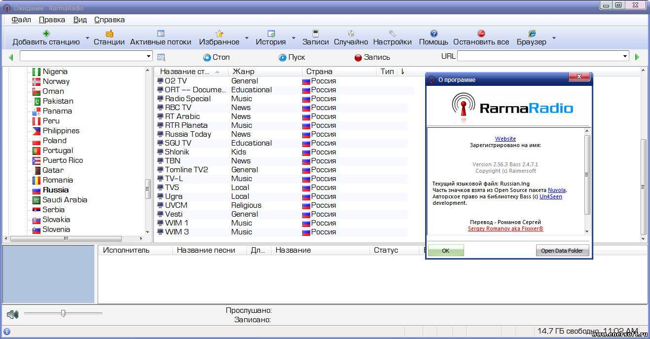Select the TBN station row
Viewport: 650px width, 339px height.
tap(282, 161)
